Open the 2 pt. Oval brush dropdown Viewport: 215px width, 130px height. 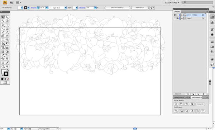(66, 8)
